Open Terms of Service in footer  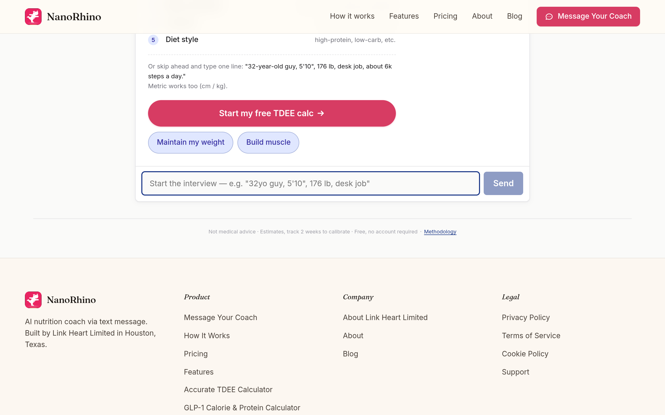click(531, 335)
